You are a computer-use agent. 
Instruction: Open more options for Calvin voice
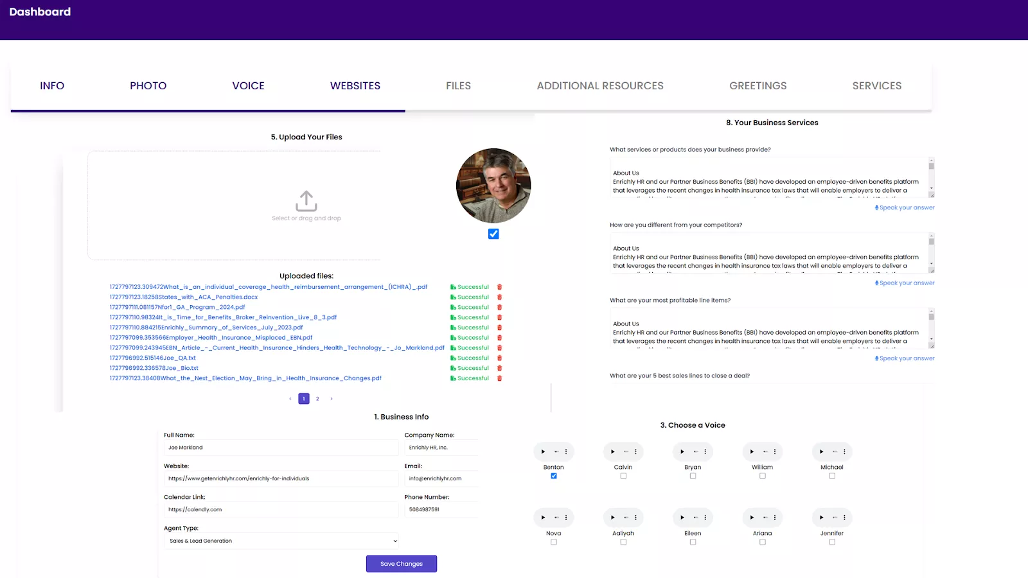tap(635, 452)
